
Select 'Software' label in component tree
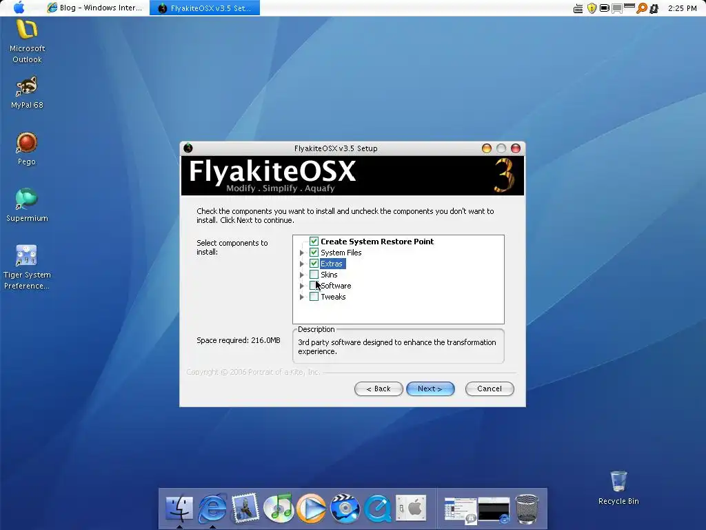pyautogui.click(x=336, y=286)
